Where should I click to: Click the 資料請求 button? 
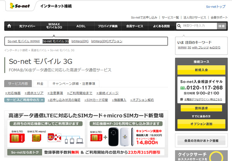coord(201,108)
